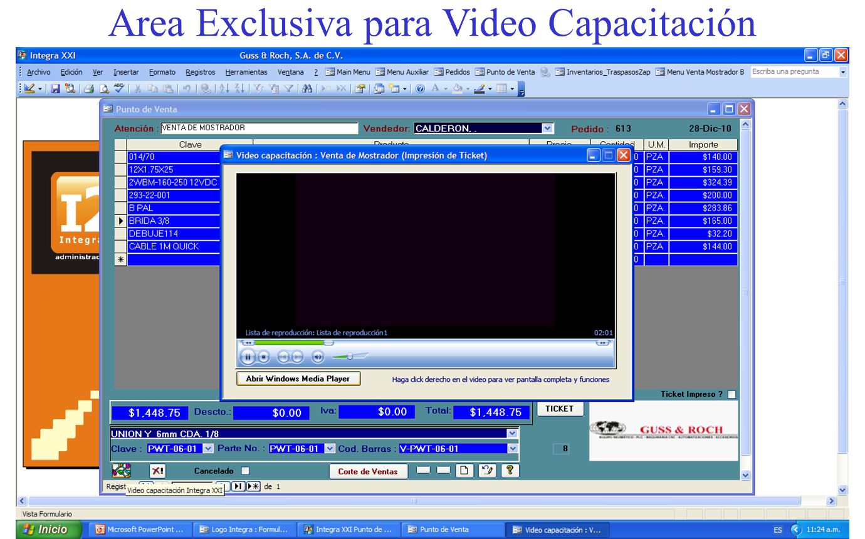Click the TICKET button

[x=560, y=409]
